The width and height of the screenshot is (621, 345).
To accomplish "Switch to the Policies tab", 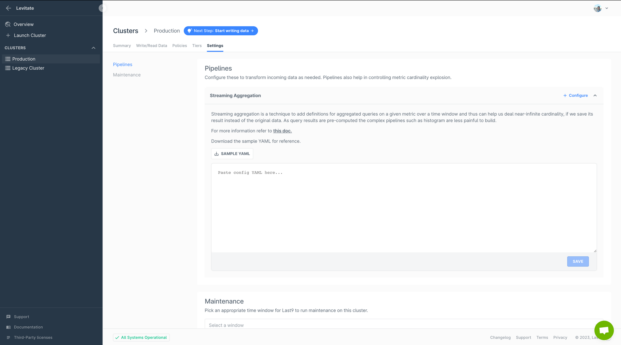I will coord(179,46).
